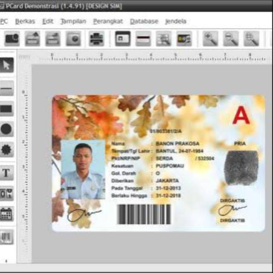
Task: Open the Tampilan menu
Action: 73,21
